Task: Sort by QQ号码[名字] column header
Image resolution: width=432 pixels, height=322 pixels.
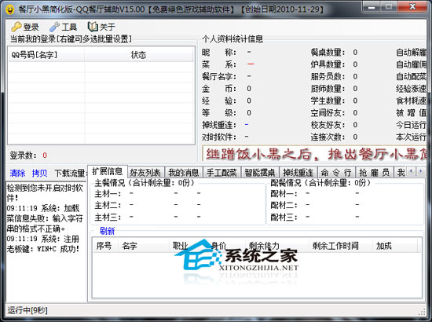Action: (x=46, y=55)
